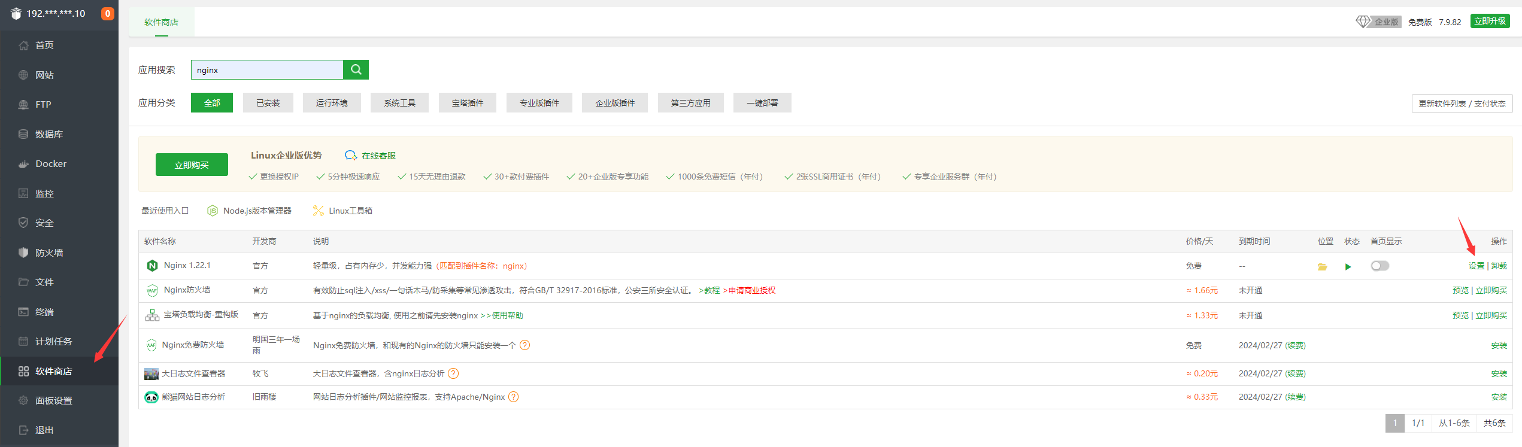
Task: Open Nginx防火墙 >教程 link
Action: (x=710, y=290)
